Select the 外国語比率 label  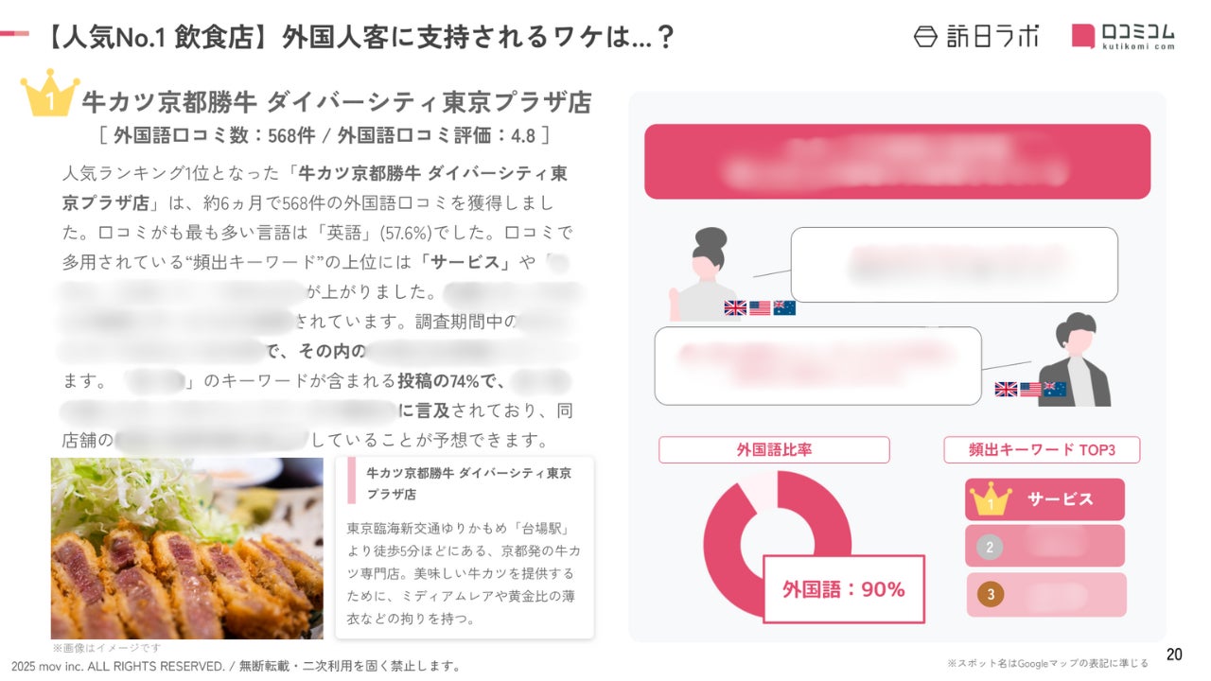(774, 449)
